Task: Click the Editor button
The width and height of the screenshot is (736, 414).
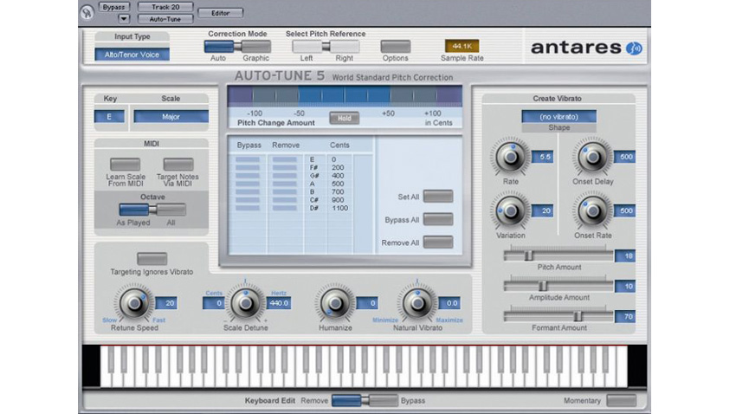Action: tap(221, 13)
